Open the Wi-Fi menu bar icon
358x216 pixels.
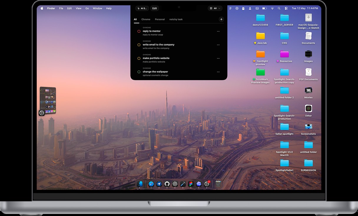coord(272,9)
